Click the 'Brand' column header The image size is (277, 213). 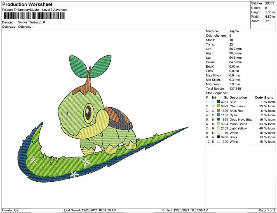(x=269, y=97)
